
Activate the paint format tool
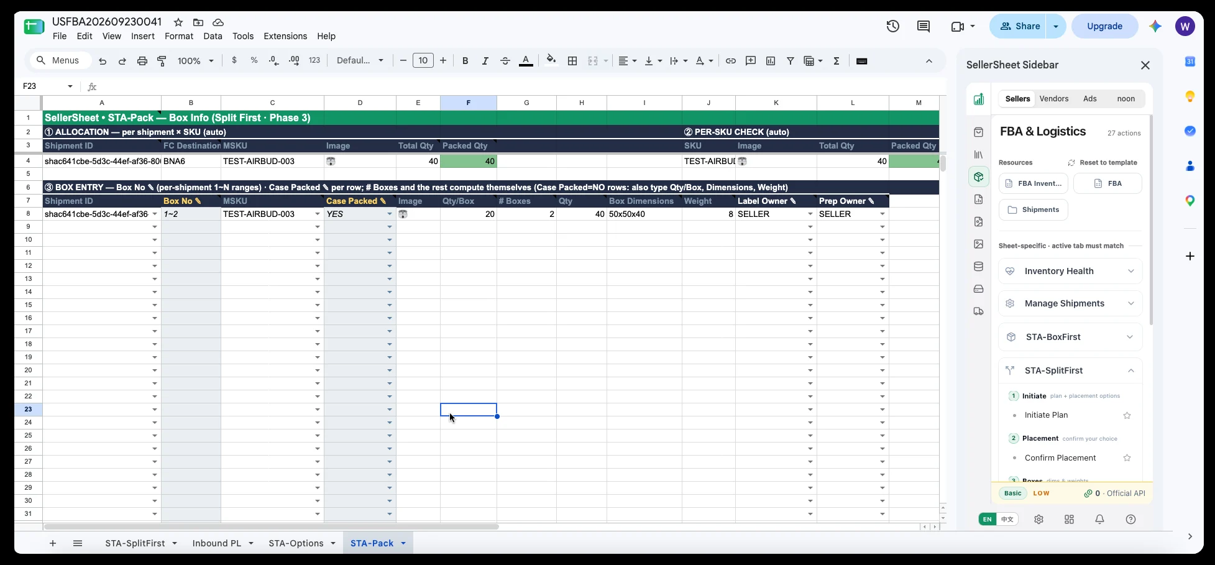(162, 61)
